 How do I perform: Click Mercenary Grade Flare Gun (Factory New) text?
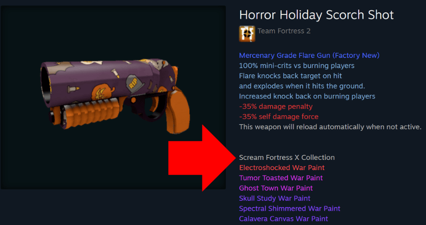[x=309, y=55]
